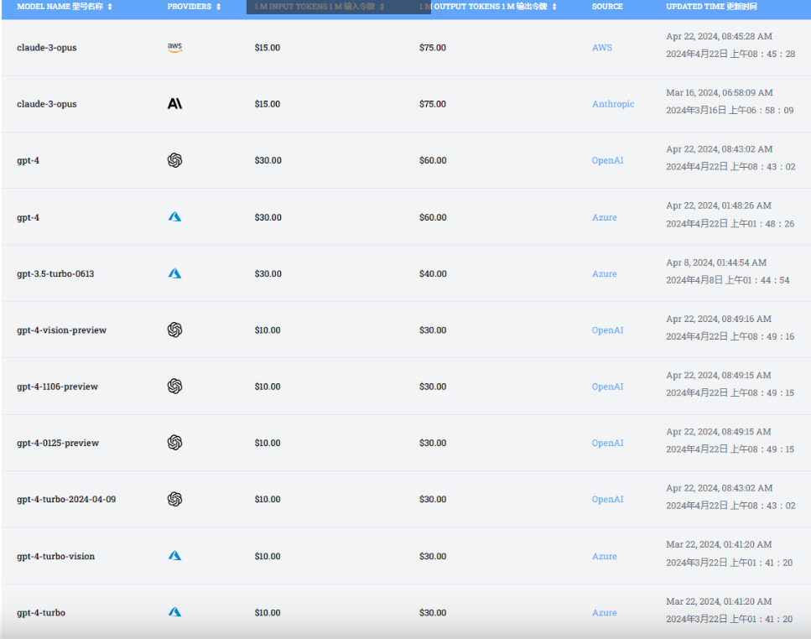The width and height of the screenshot is (811, 639).
Task: Select the Azure icon in the gpt-3.5-turbo-0613 row
Action: tap(174, 273)
